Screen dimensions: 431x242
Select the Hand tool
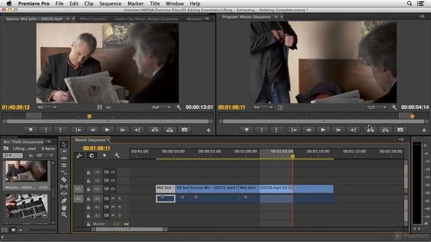[x=64, y=208]
